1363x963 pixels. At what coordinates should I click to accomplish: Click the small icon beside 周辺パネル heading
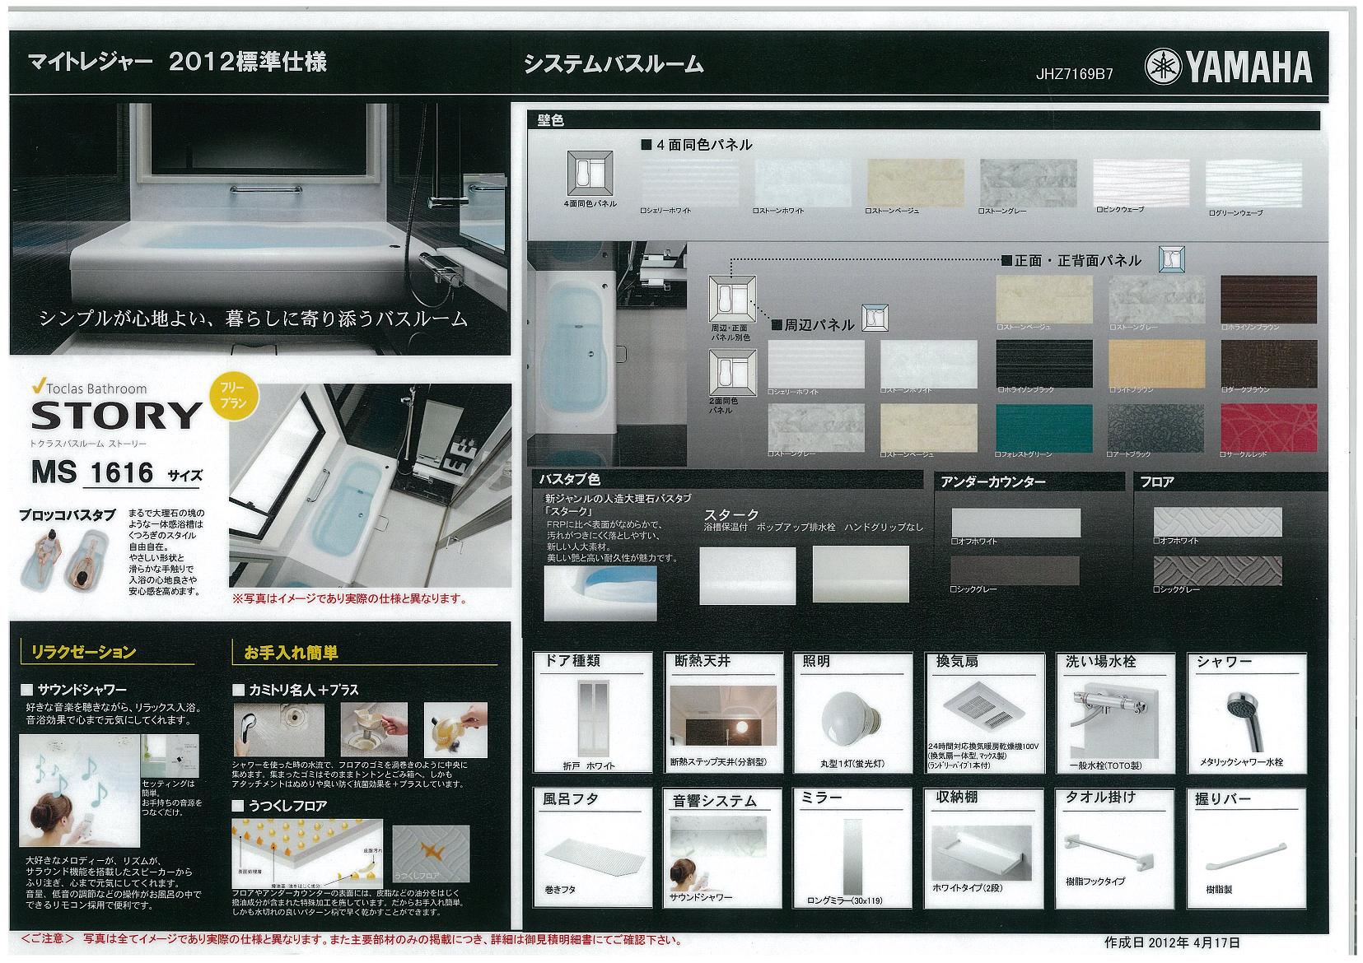coord(874,317)
